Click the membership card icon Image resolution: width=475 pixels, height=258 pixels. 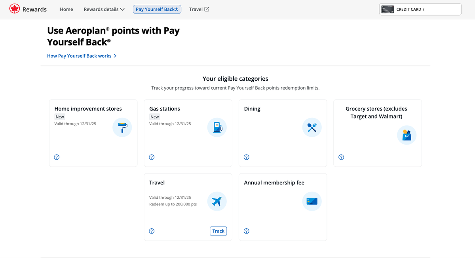(x=312, y=202)
